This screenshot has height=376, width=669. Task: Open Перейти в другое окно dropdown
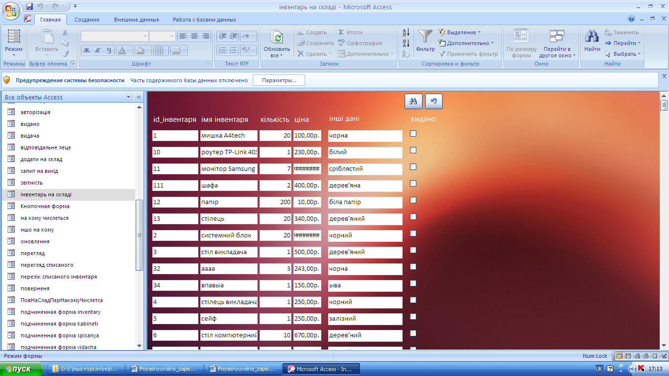pos(557,43)
